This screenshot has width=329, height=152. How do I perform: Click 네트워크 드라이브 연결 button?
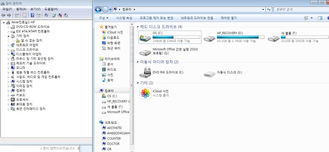pos(197,18)
